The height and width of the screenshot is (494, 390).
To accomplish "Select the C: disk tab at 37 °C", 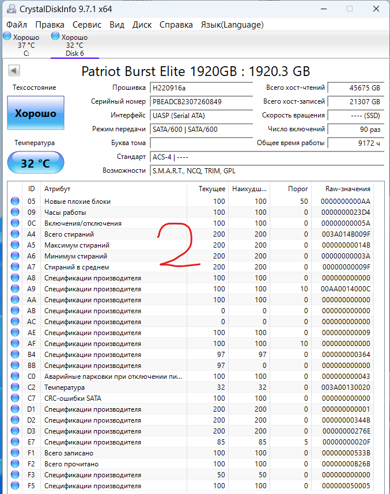I will point(26,45).
